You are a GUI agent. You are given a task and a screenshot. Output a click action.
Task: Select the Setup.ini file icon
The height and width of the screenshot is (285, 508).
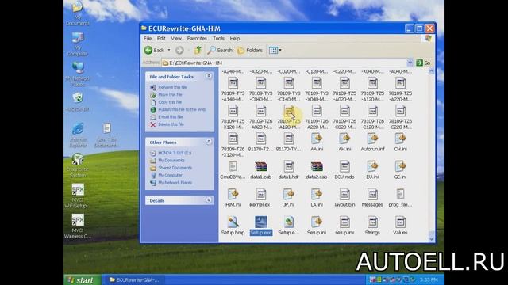[x=317, y=222]
